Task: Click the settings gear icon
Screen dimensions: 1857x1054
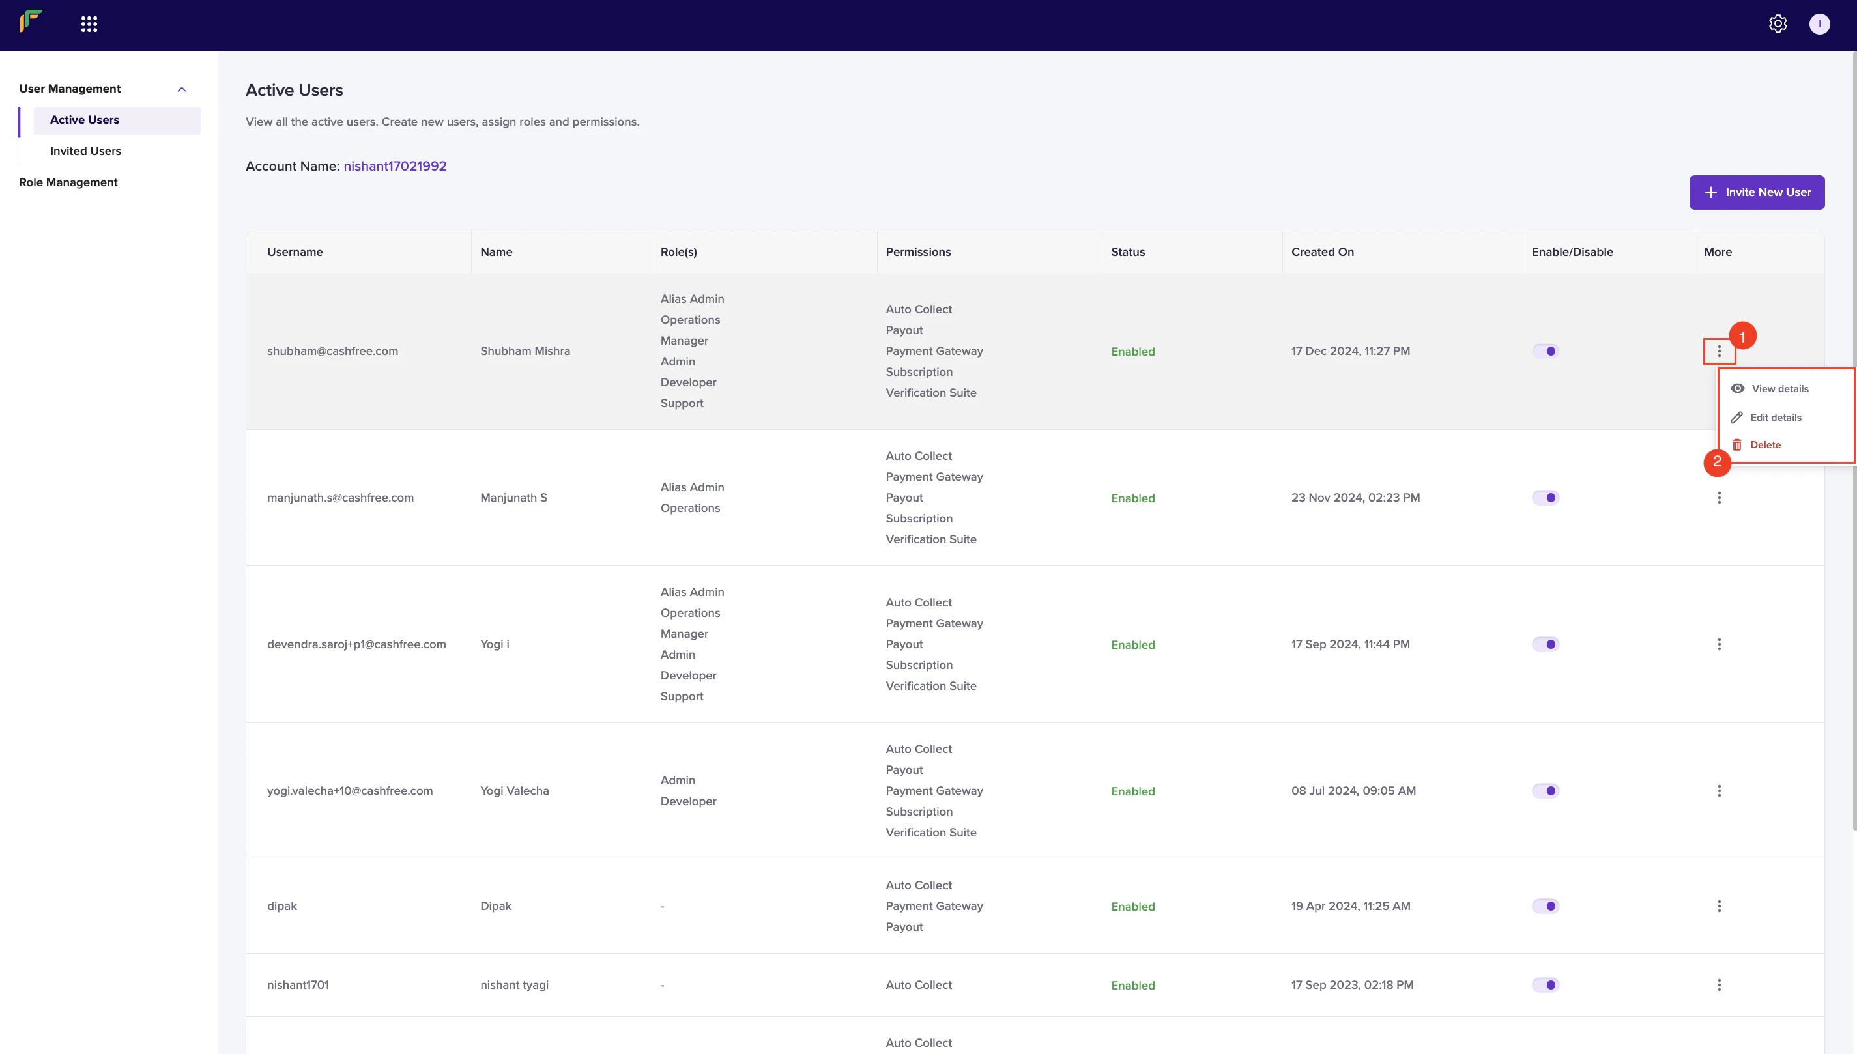Action: [1778, 24]
